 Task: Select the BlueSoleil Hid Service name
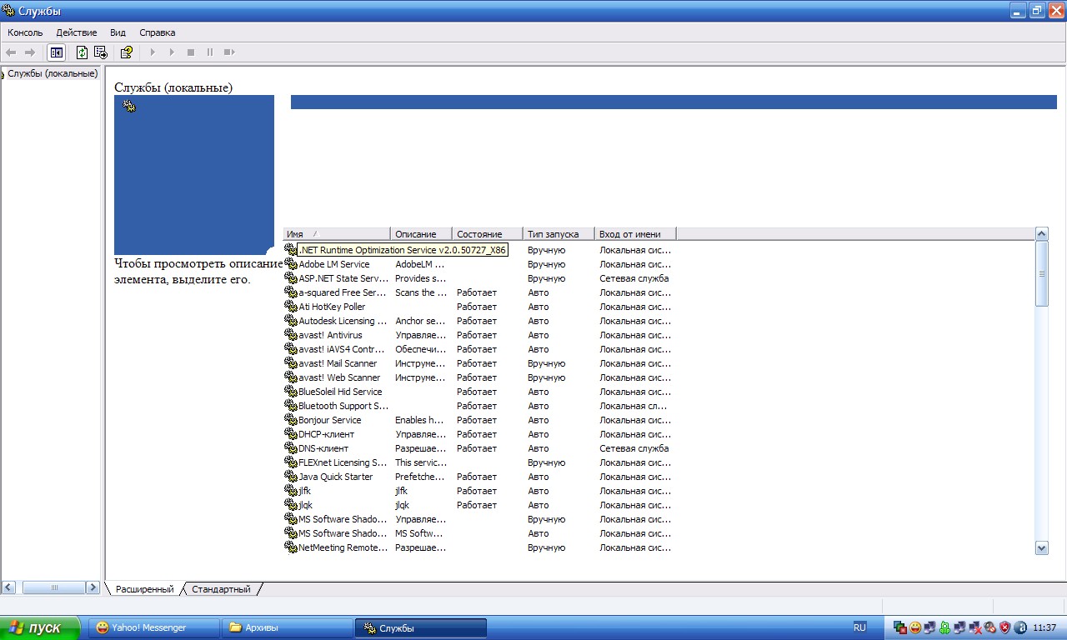coord(340,392)
